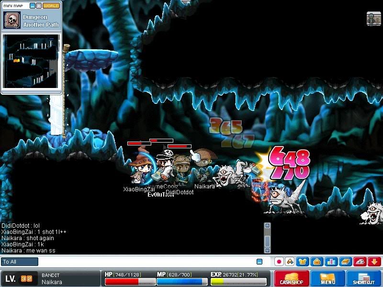Click the Ev0luTi0N guild name tag

coord(161,195)
